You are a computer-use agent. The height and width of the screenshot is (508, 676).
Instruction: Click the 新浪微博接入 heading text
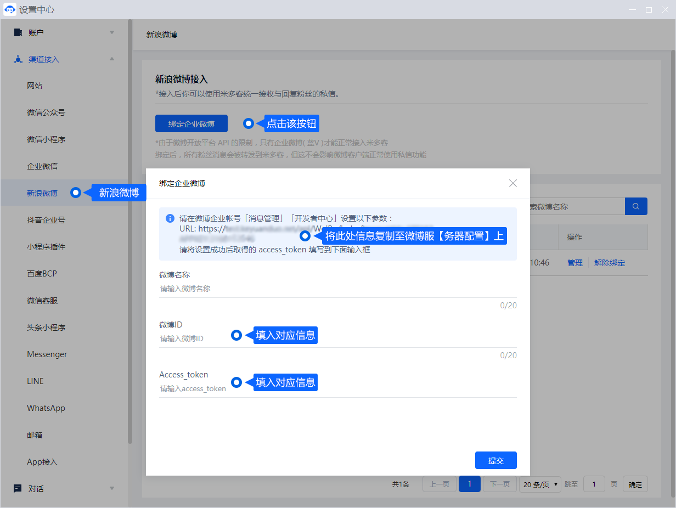182,80
